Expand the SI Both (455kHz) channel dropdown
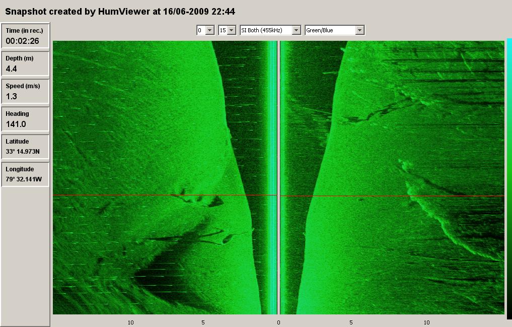512x327 pixels. pos(271,30)
